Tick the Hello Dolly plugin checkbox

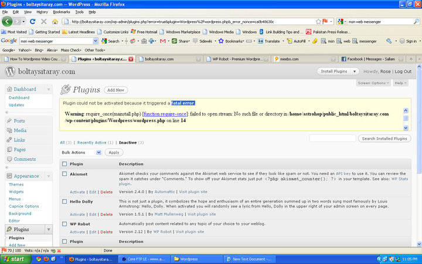pyautogui.click(x=64, y=201)
